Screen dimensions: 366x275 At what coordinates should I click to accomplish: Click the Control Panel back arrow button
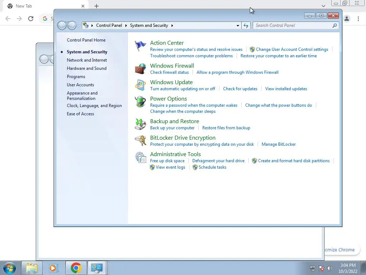click(x=62, y=25)
